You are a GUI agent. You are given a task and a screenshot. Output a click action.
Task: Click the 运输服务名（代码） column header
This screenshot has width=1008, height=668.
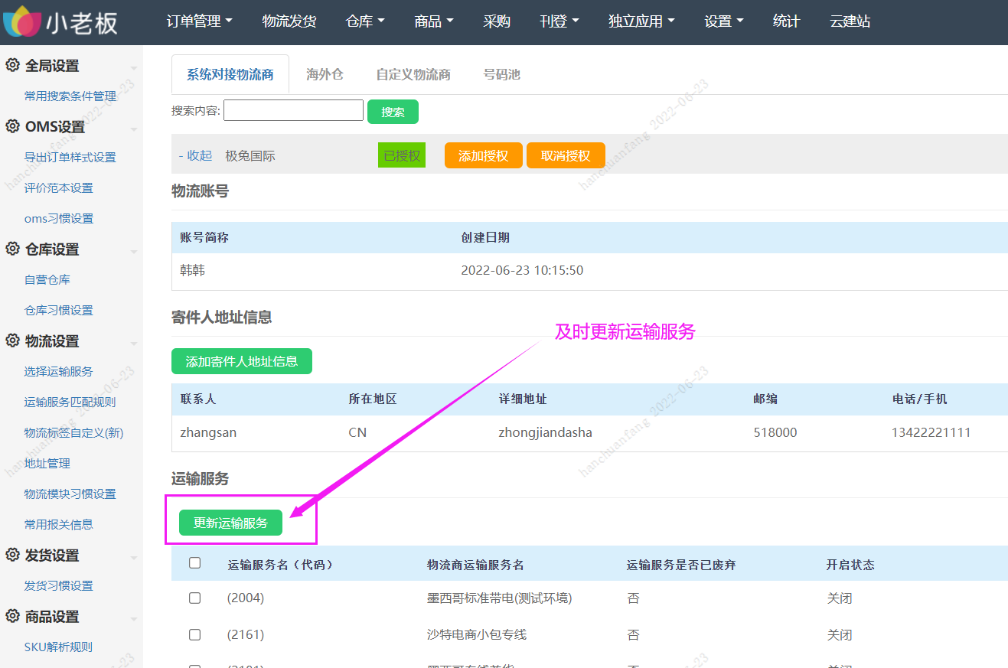(281, 565)
